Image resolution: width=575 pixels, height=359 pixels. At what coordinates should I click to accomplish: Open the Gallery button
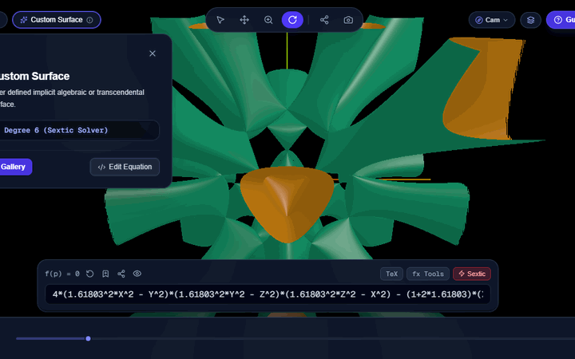click(14, 167)
